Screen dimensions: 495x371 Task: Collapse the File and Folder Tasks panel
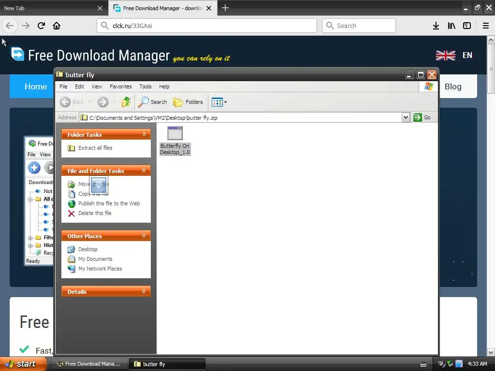tap(144, 171)
